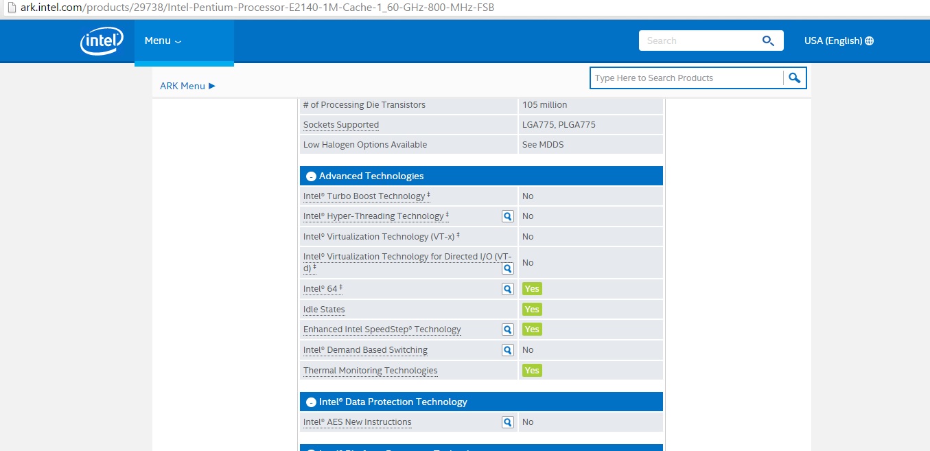Click the Yes badge for Enhanced SpeedStep
The width and height of the screenshot is (930, 451).
[532, 329]
